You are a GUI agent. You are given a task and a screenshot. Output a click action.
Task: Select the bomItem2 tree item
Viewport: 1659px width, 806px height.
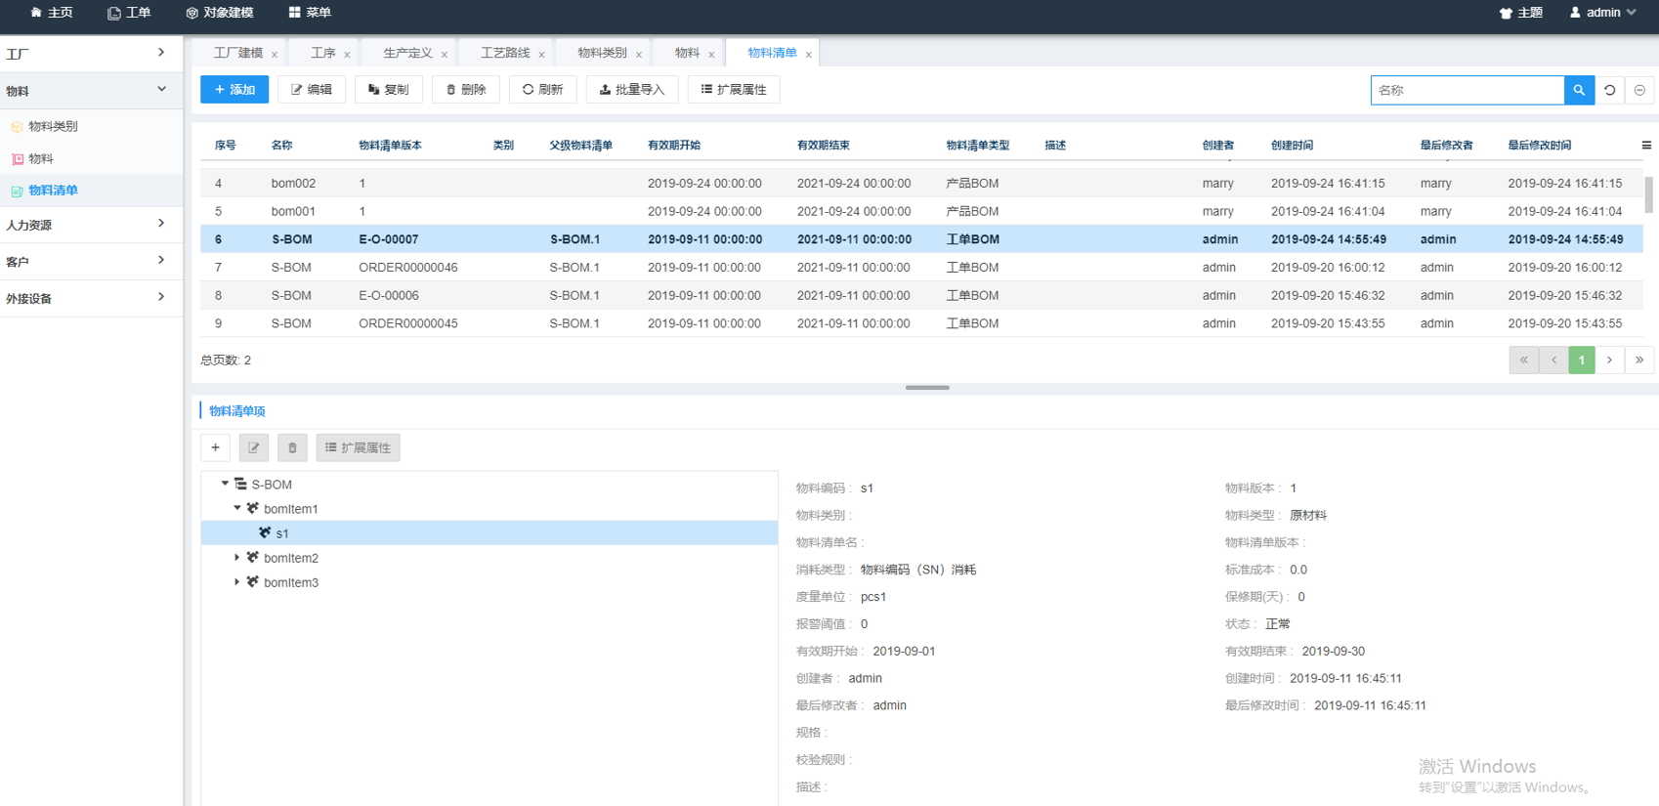[x=291, y=558]
